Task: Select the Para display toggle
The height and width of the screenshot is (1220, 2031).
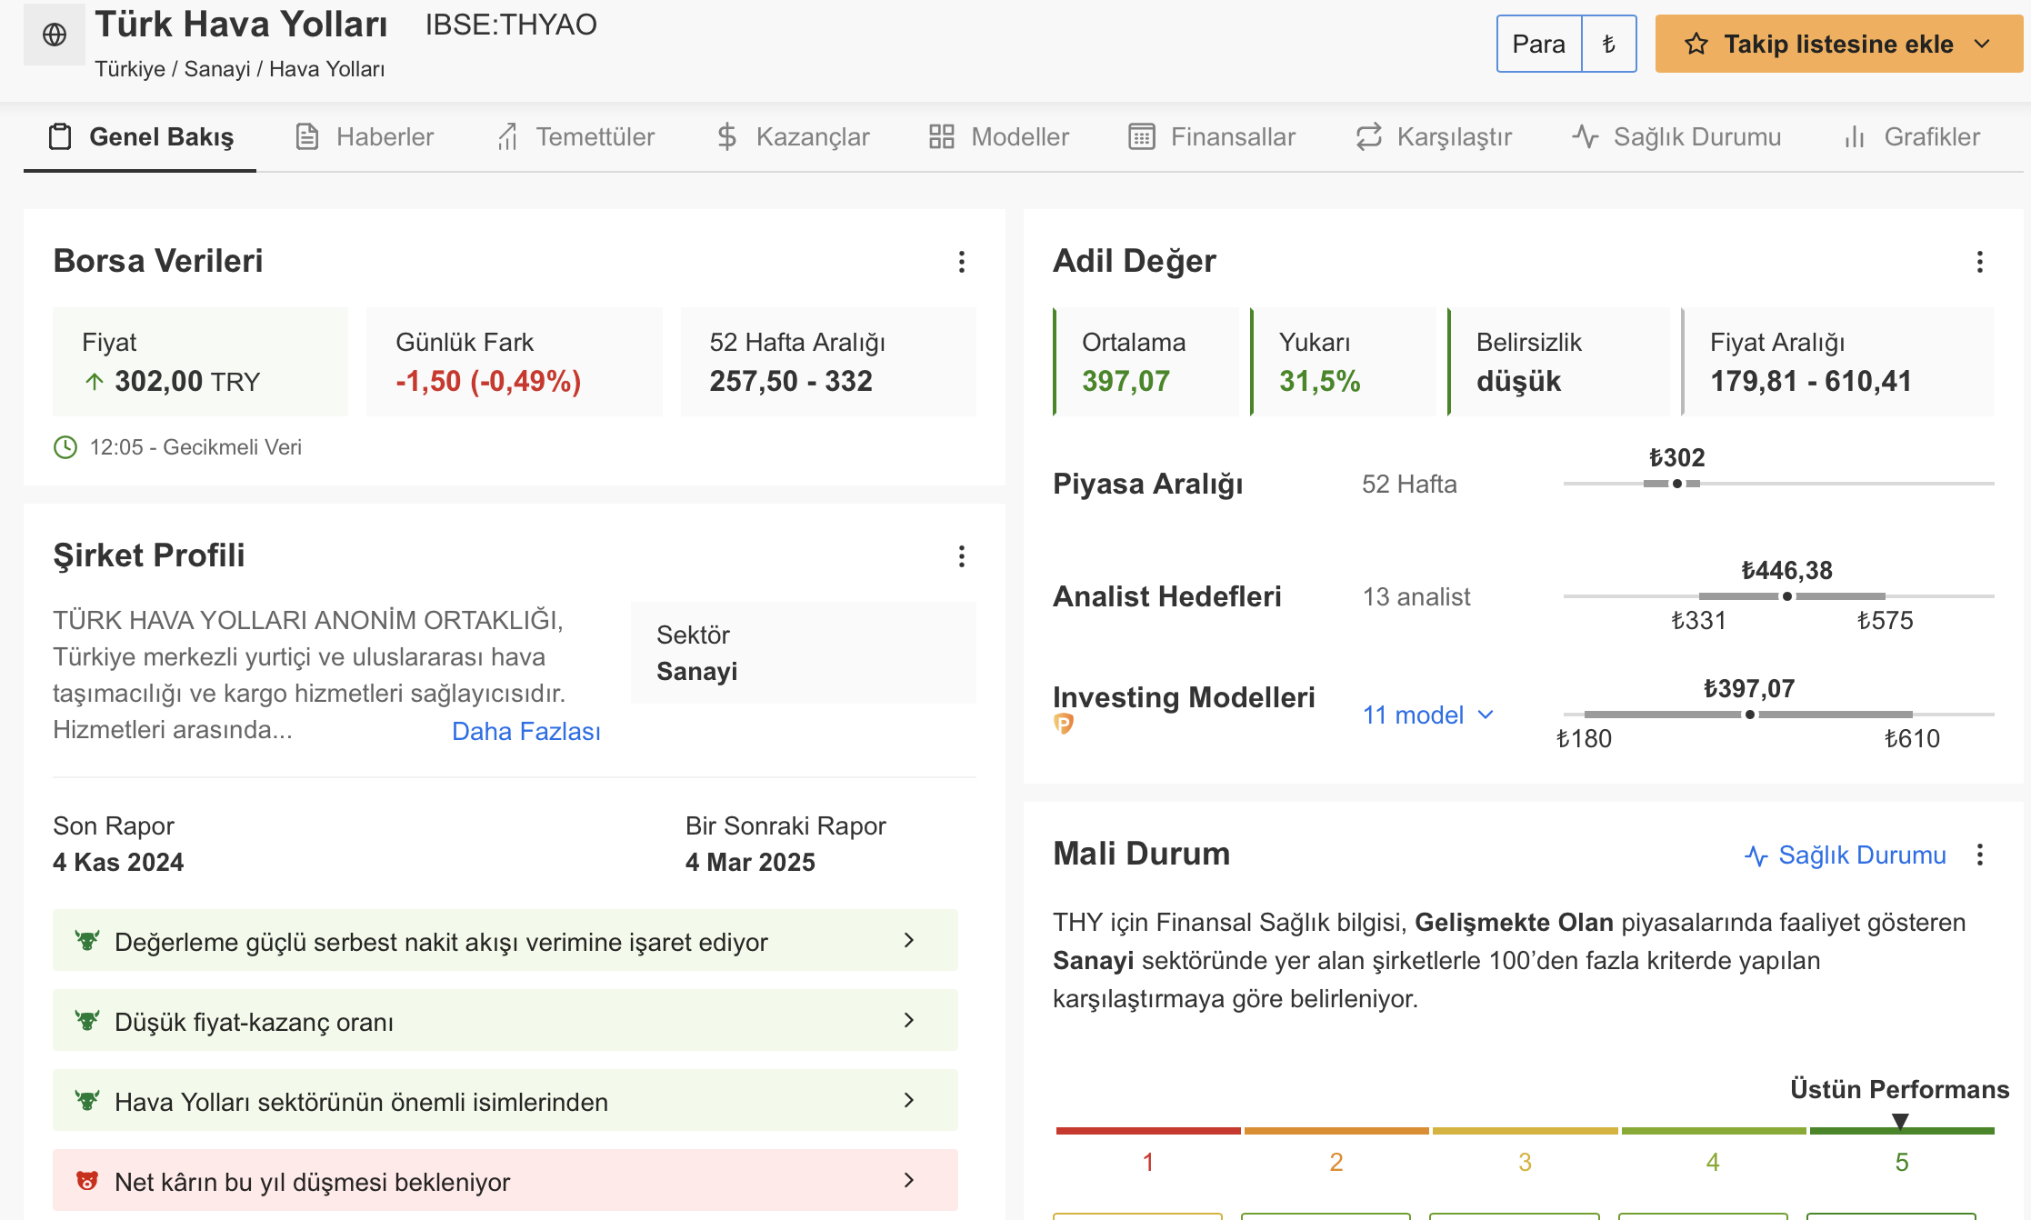Action: click(1539, 44)
